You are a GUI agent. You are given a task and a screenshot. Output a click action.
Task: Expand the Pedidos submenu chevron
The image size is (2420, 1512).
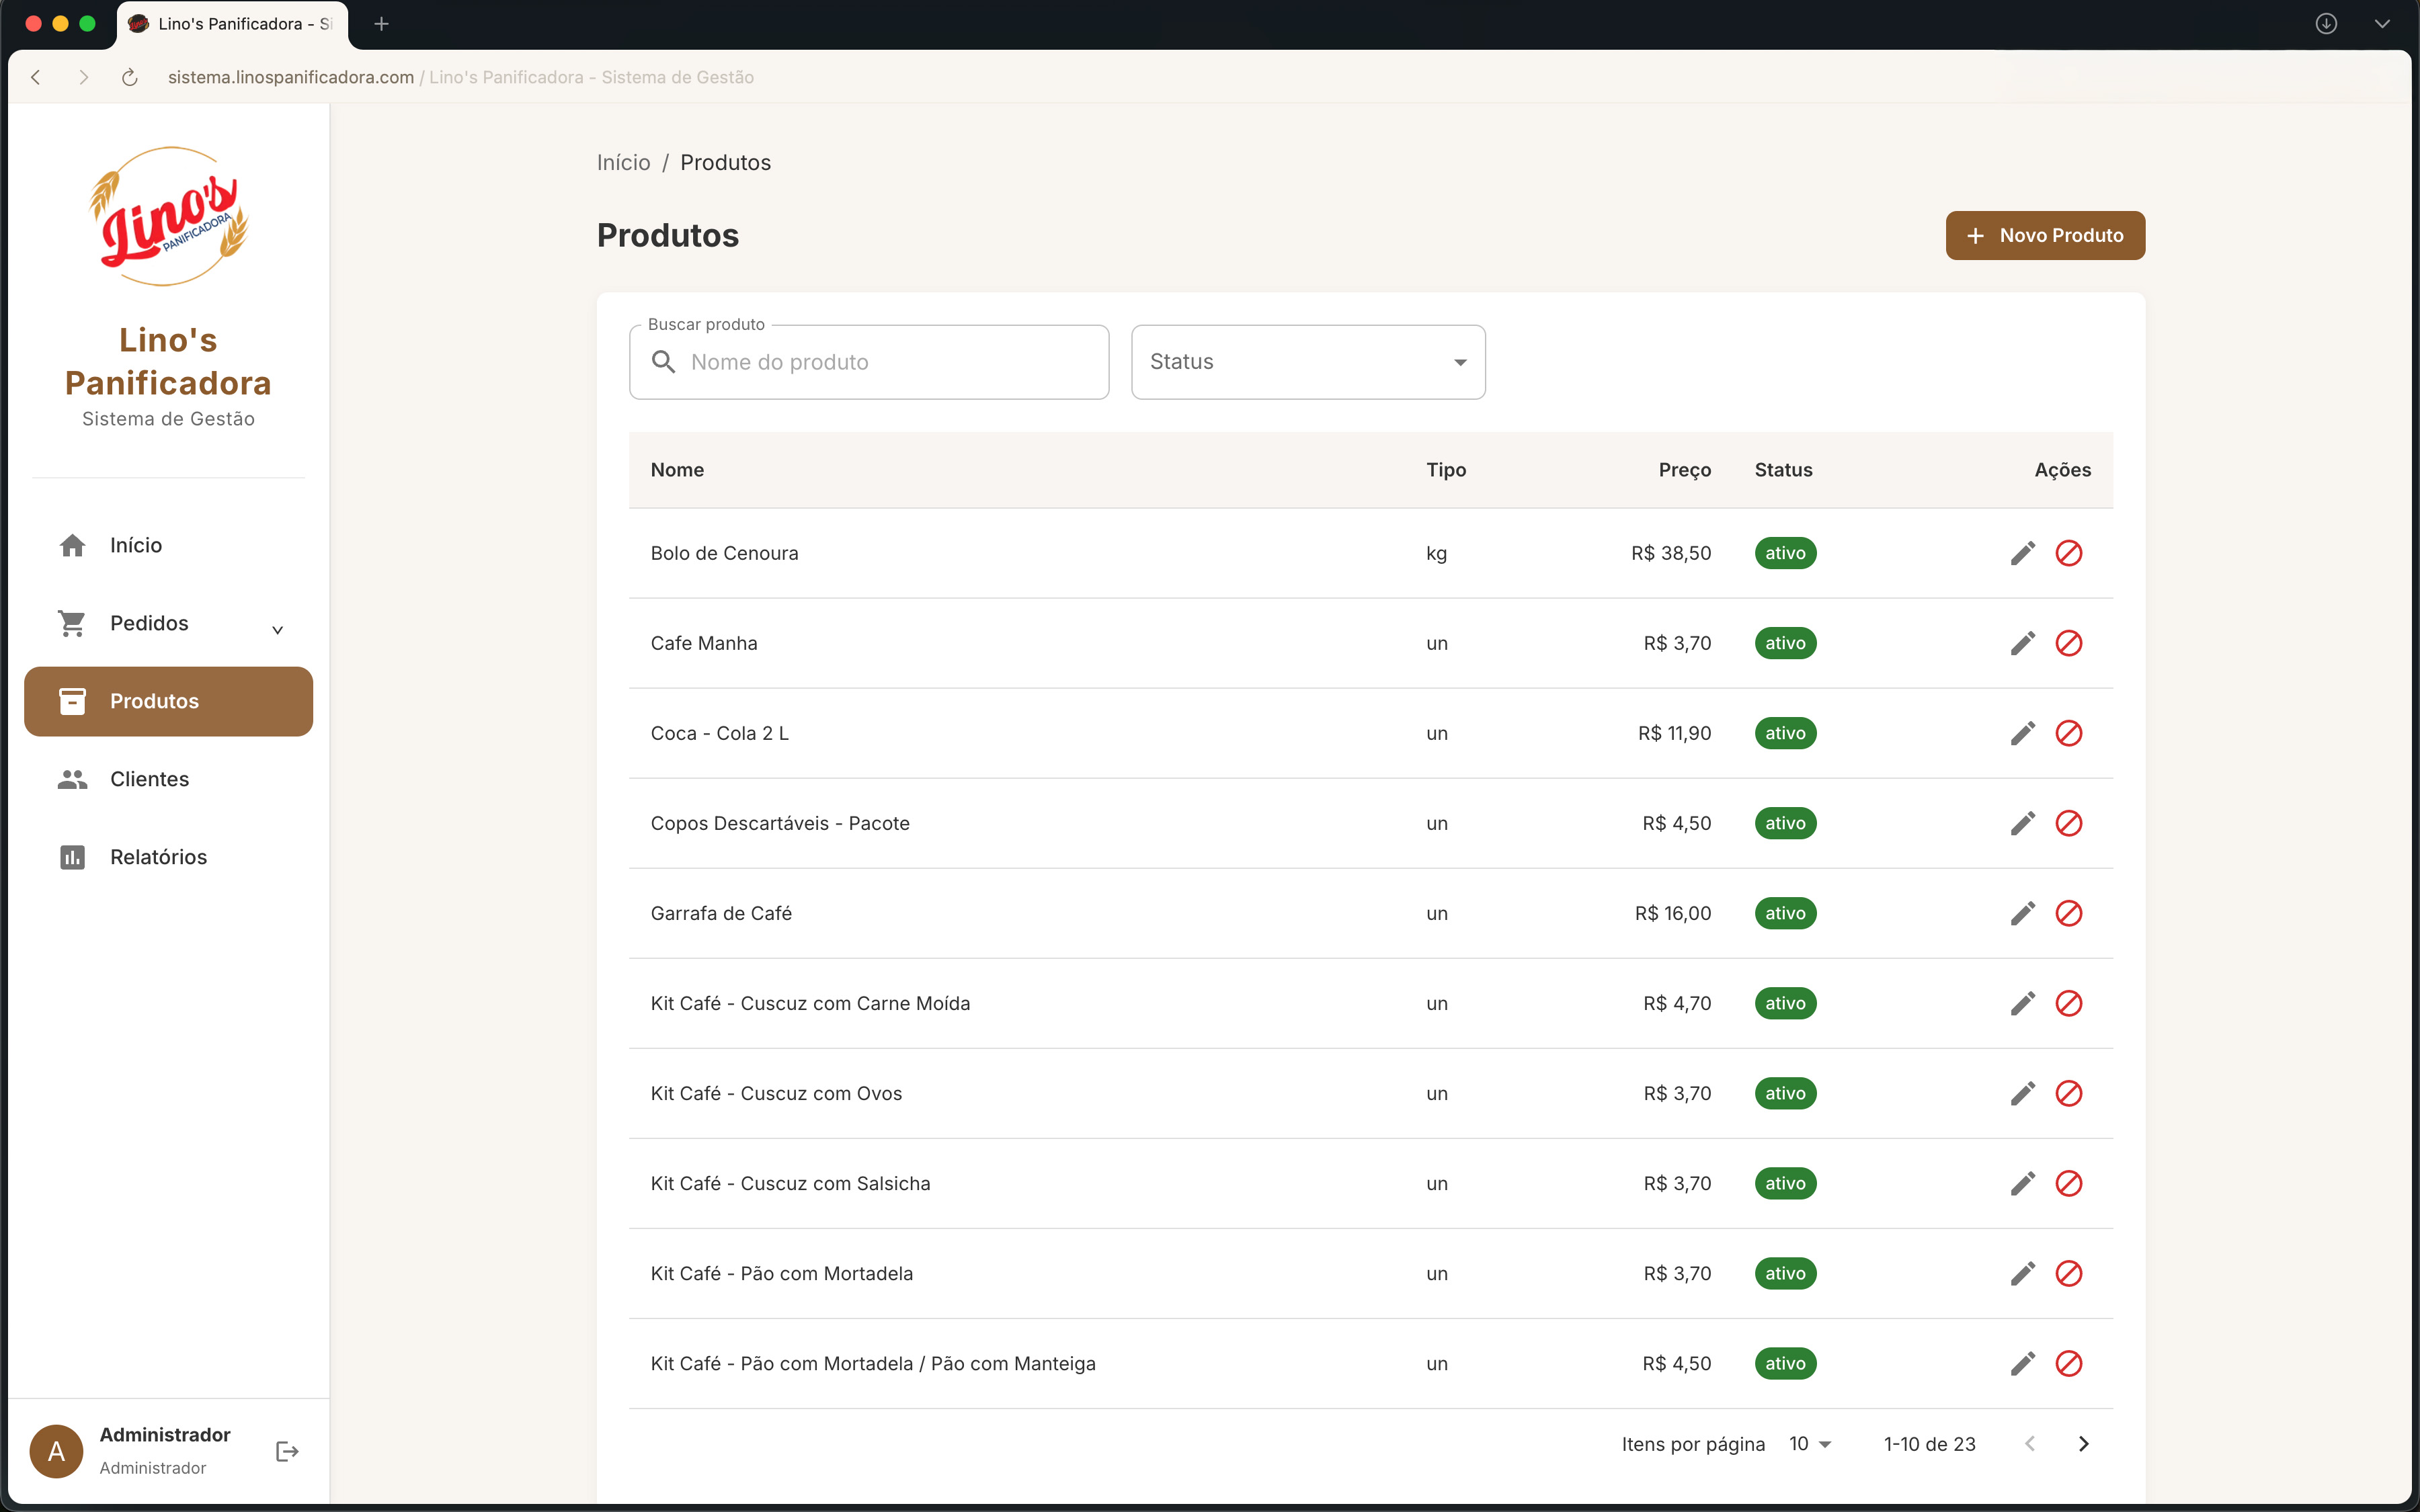(278, 629)
